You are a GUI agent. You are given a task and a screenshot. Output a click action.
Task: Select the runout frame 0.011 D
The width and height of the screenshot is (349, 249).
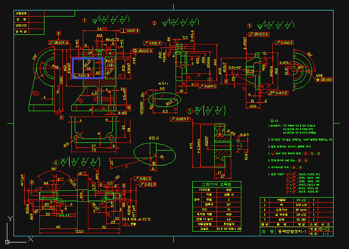pyautogui.click(x=147, y=184)
